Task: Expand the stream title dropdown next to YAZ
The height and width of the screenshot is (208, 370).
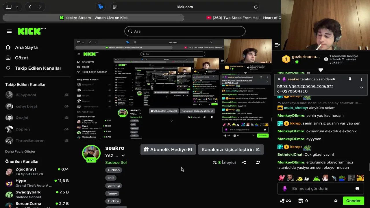Action: pos(123,156)
